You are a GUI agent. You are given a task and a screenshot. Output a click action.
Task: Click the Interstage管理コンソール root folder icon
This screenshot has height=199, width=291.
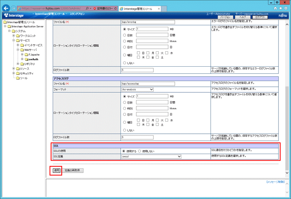point(5,22)
